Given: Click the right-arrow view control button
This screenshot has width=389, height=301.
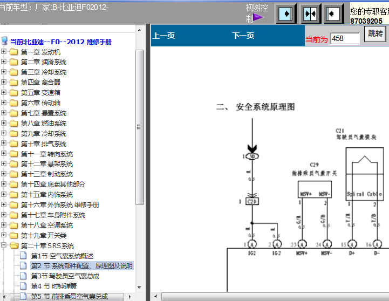Looking at the screenshot, I should tap(286, 13).
